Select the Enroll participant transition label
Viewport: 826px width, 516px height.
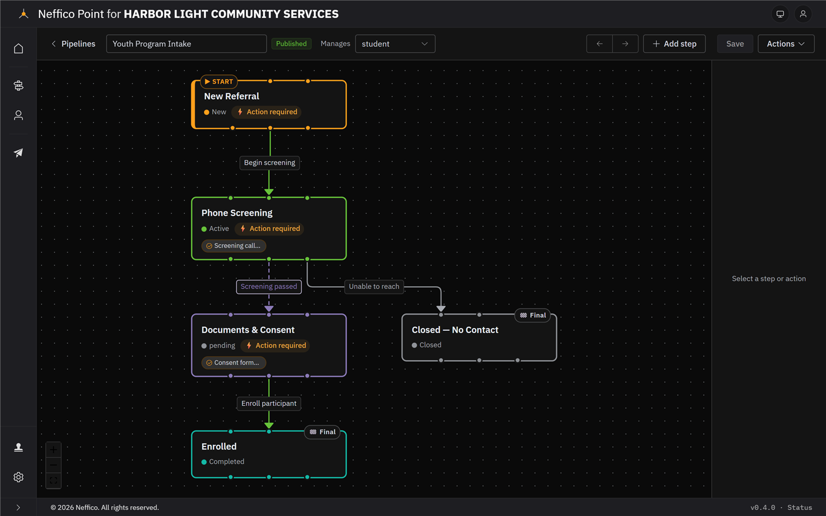click(269, 404)
